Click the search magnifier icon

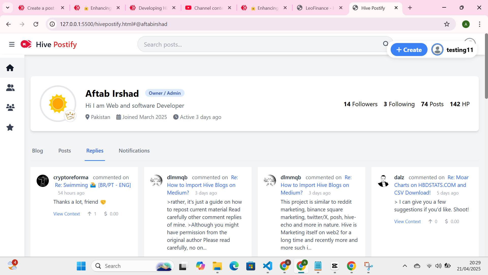(x=386, y=44)
